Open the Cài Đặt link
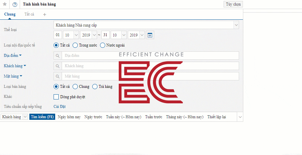The width and height of the screenshot is (302, 155). tap(60, 107)
